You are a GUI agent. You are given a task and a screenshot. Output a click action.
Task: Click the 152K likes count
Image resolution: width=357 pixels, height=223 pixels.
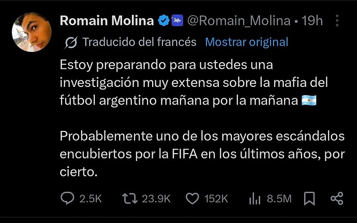[x=216, y=199]
